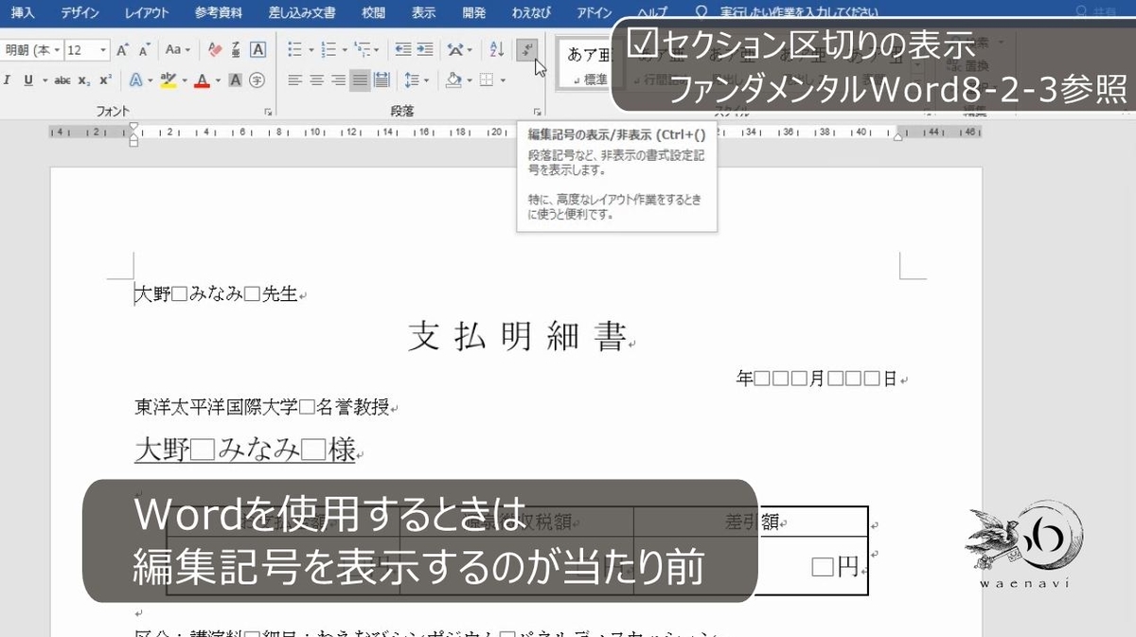Apply numbered list

(x=328, y=50)
